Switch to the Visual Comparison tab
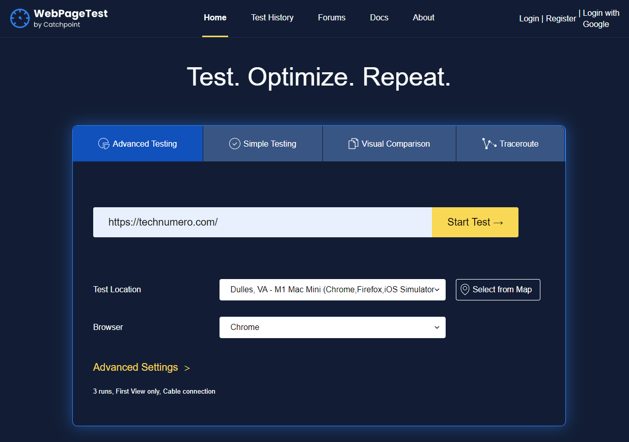Screen dimensions: 629x442 (x=389, y=144)
